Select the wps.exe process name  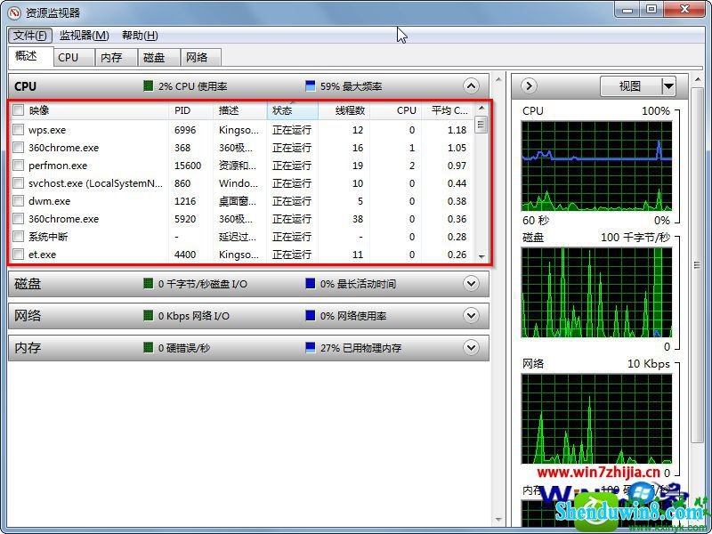(x=47, y=130)
